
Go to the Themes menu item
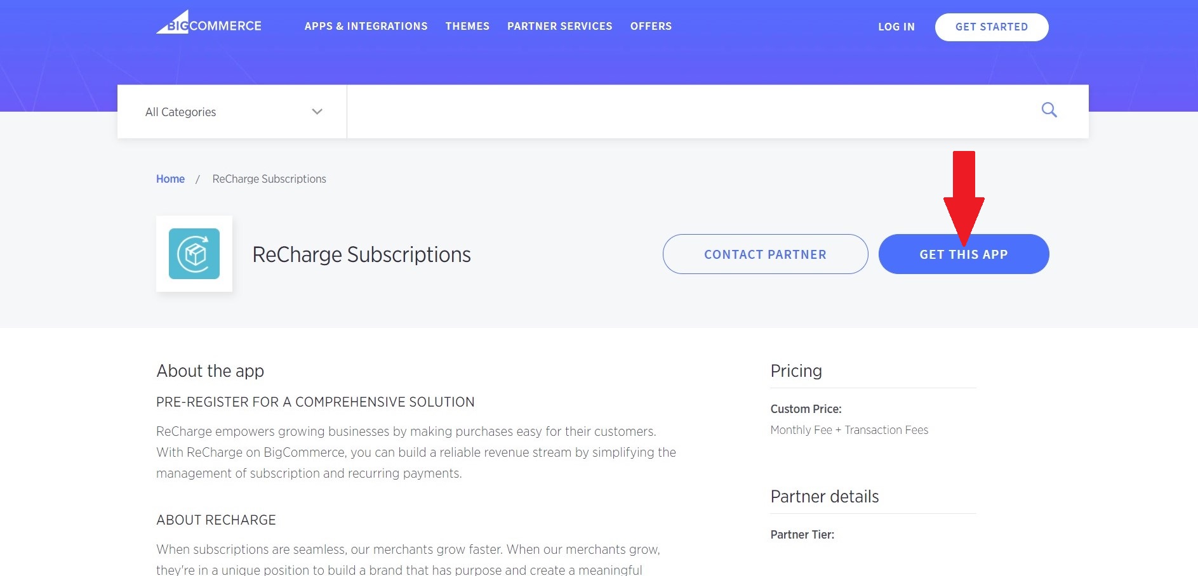[x=467, y=26]
